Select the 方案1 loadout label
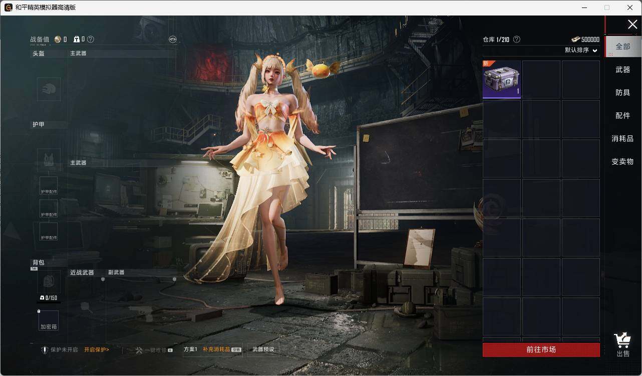The image size is (642, 376). [190, 349]
